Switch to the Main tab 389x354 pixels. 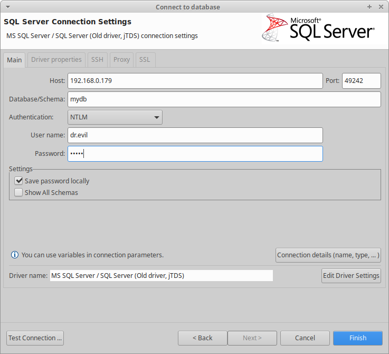pyautogui.click(x=14, y=60)
